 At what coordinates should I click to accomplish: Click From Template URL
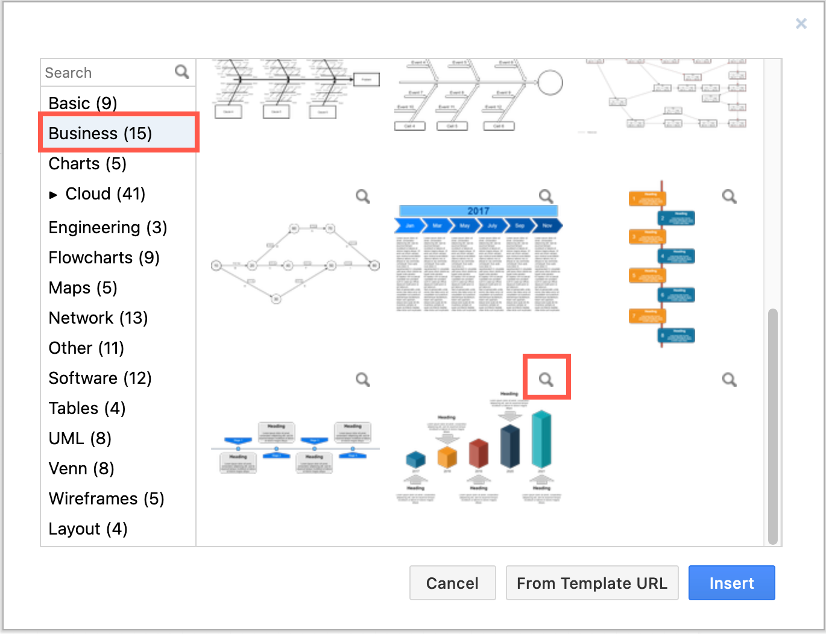click(x=591, y=583)
